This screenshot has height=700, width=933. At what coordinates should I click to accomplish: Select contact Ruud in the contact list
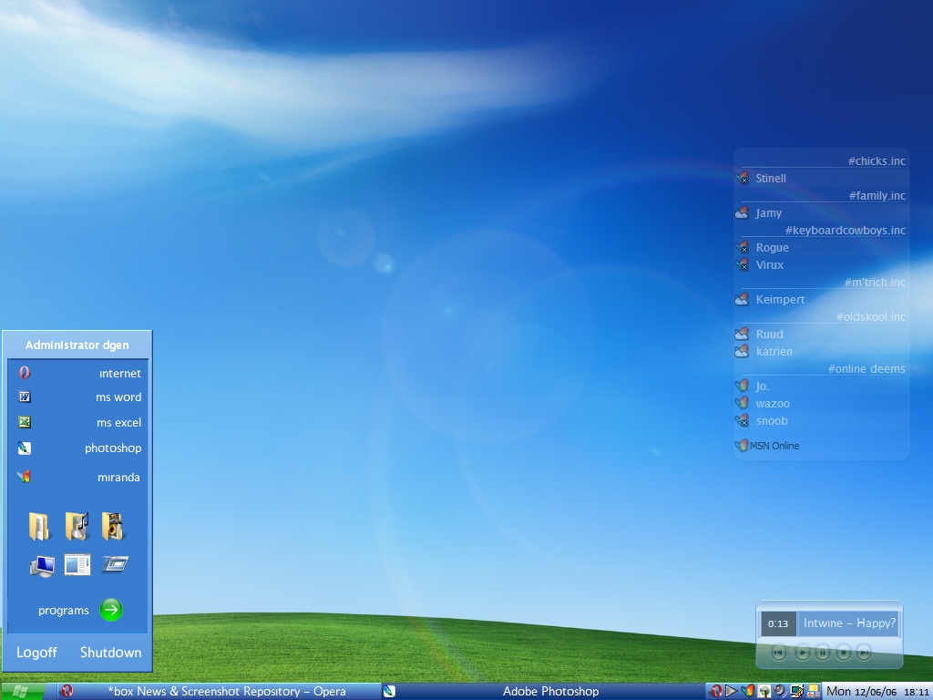[x=822, y=334]
